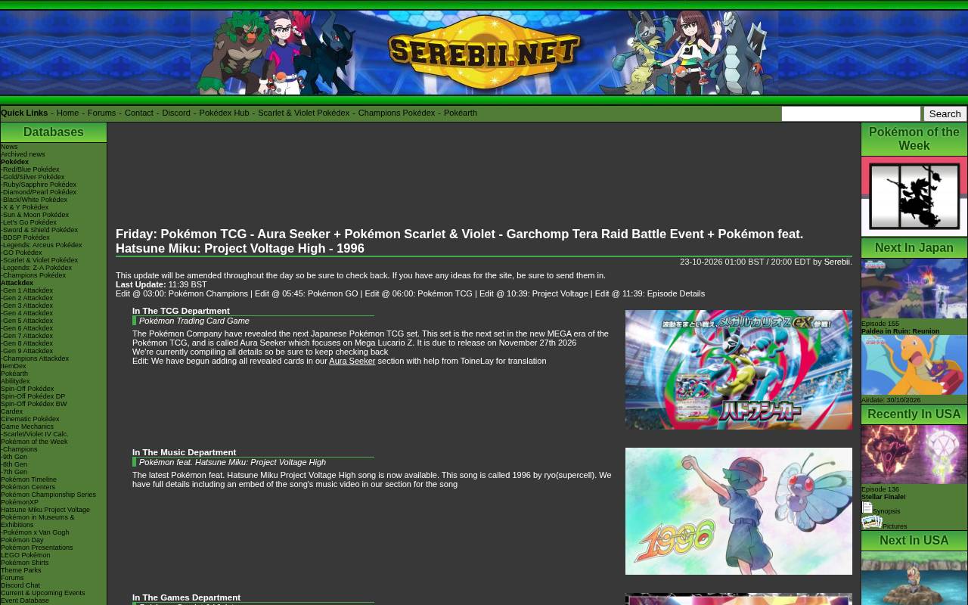Screen dimensions: 968x605
Task: Open the Dragonite episode thumbnail above Airdate
Action: coord(914,365)
